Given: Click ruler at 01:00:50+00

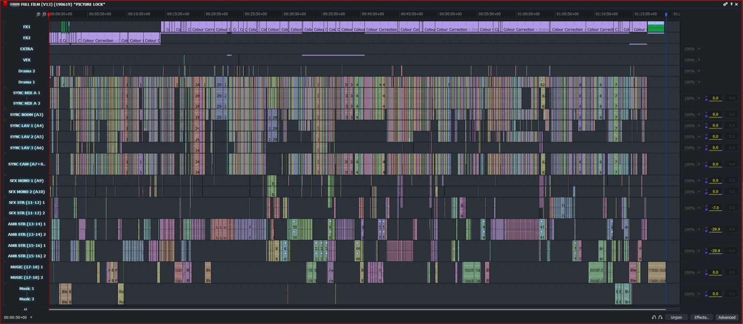Looking at the screenshot, I should point(528,14).
